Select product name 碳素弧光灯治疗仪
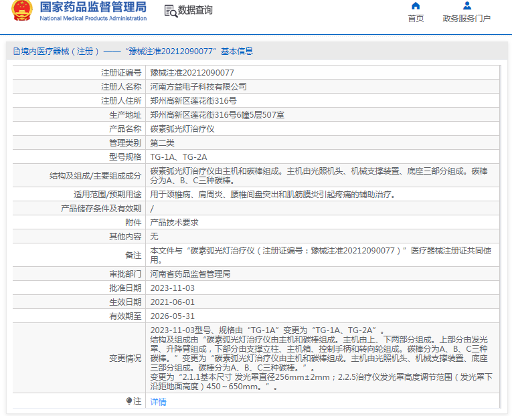This screenshot has width=512, height=416. click(x=182, y=129)
